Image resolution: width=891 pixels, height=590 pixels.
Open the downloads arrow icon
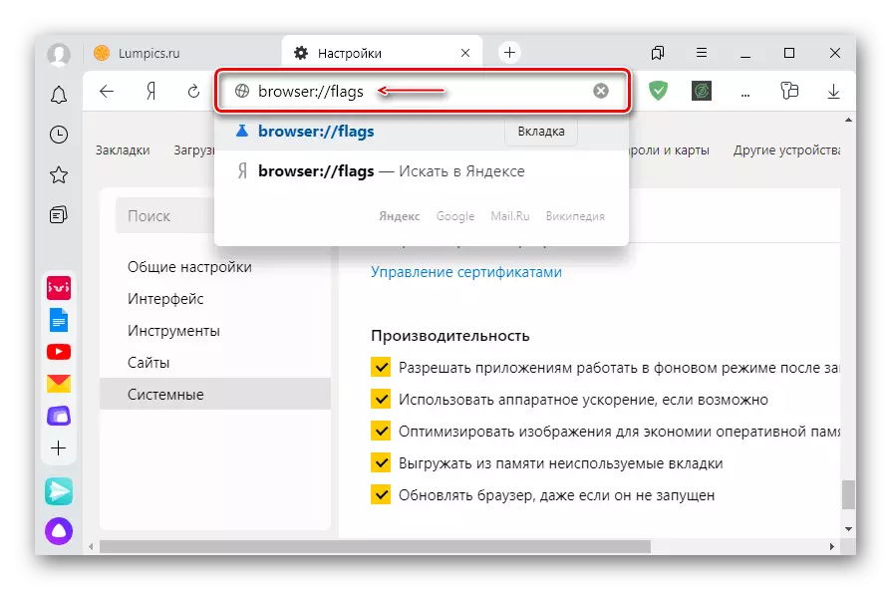(833, 91)
